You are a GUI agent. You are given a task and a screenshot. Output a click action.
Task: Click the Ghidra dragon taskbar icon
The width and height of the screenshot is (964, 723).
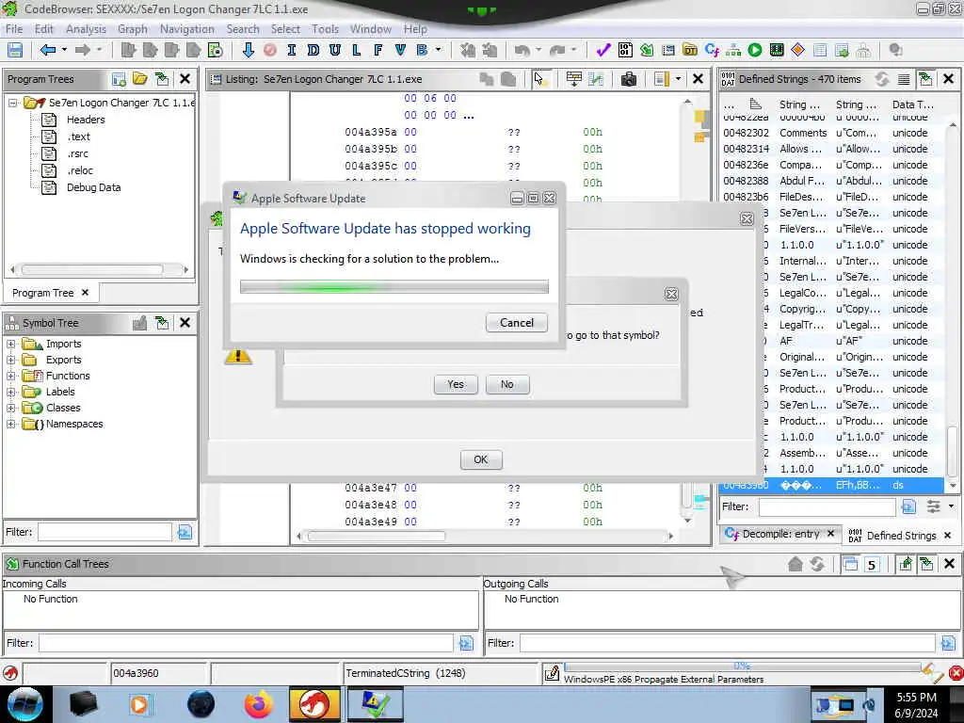pos(314,704)
